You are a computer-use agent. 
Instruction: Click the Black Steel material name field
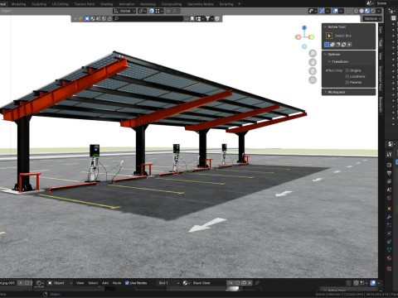(x=209, y=283)
